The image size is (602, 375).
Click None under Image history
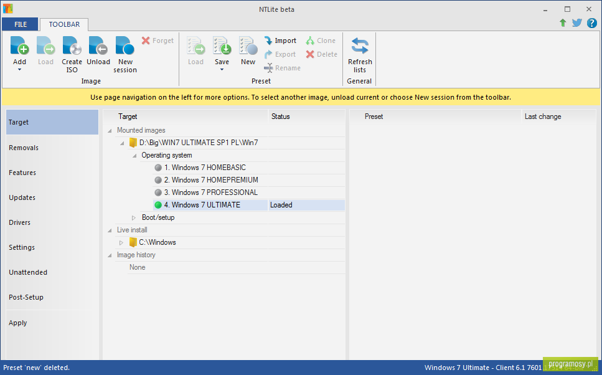coord(138,267)
